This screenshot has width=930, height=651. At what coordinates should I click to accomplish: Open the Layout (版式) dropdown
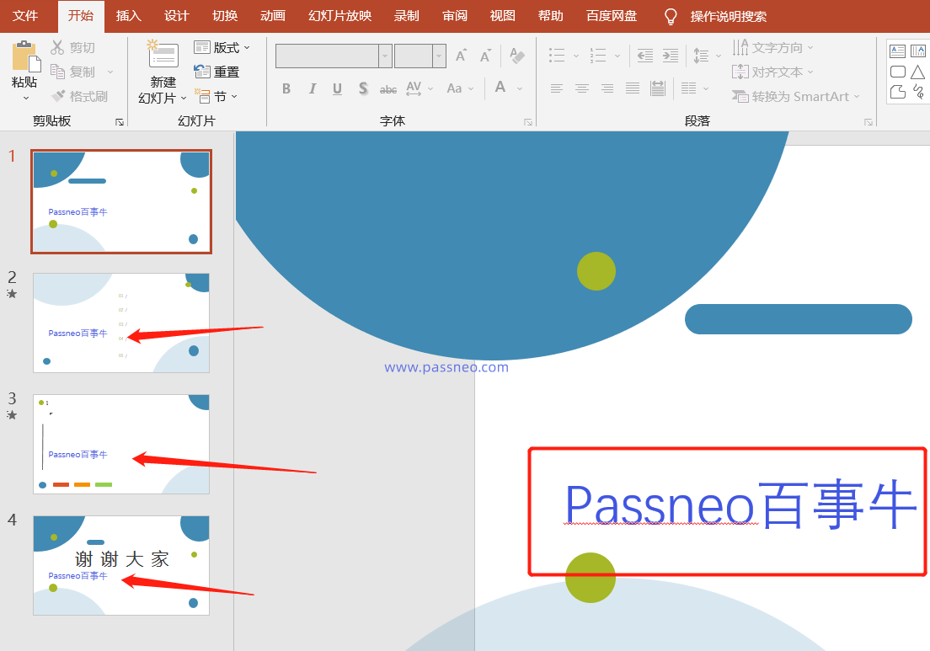point(222,48)
